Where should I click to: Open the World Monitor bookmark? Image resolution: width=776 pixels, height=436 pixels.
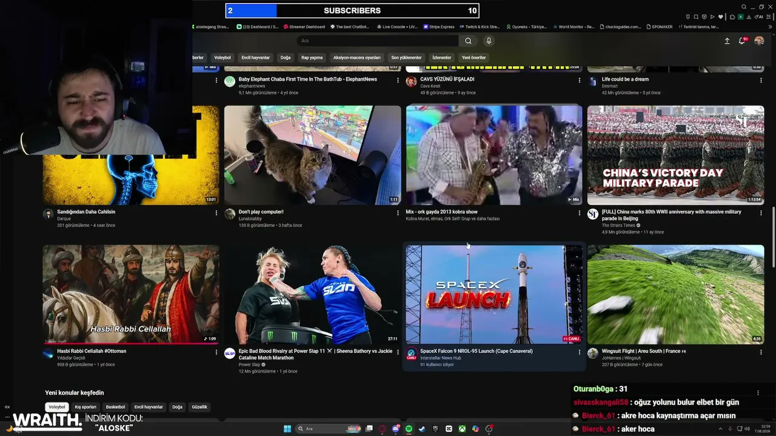coord(573,27)
